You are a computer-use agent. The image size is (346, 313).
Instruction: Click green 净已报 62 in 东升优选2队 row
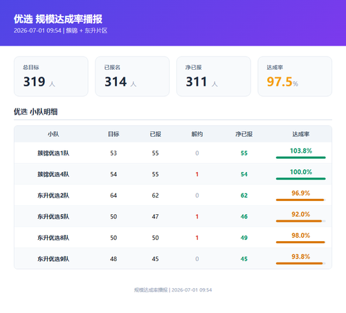point(244,196)
